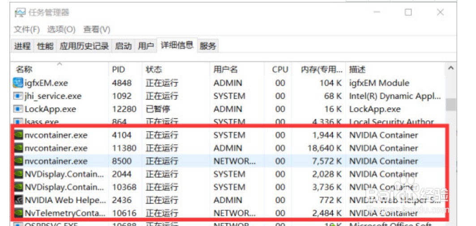Select nvcontainer.exe with PID 4104
This screenshot has width=476, height=226.
[56, 135]
